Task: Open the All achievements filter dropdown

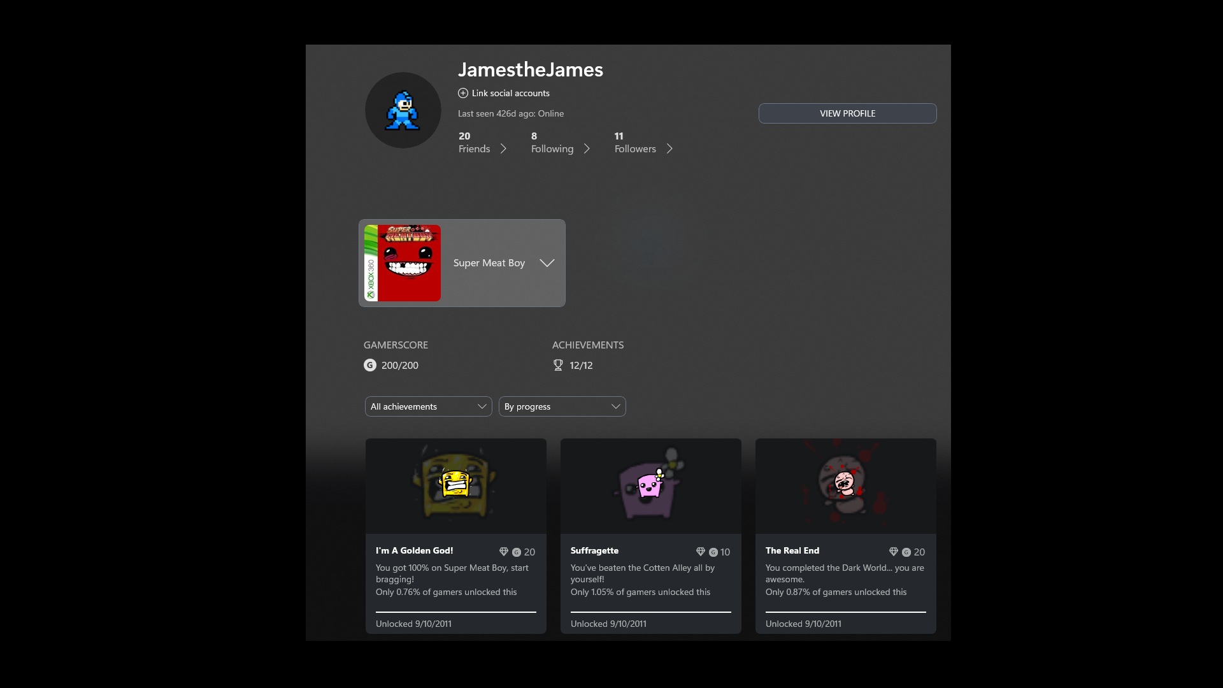Action: (x=428, y=406)
